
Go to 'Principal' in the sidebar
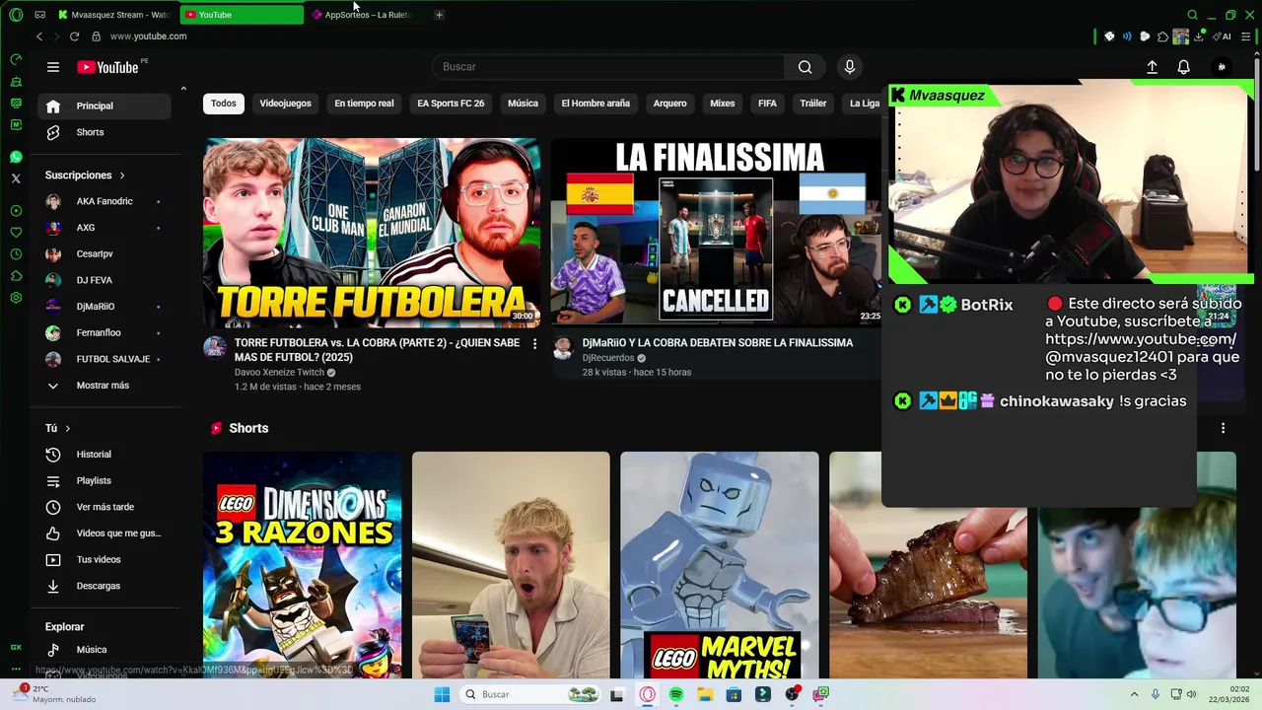pyautogui.click(x=105, y=106)
